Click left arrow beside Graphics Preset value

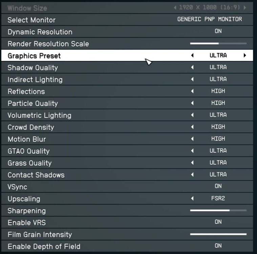click(x=192, y=56)
